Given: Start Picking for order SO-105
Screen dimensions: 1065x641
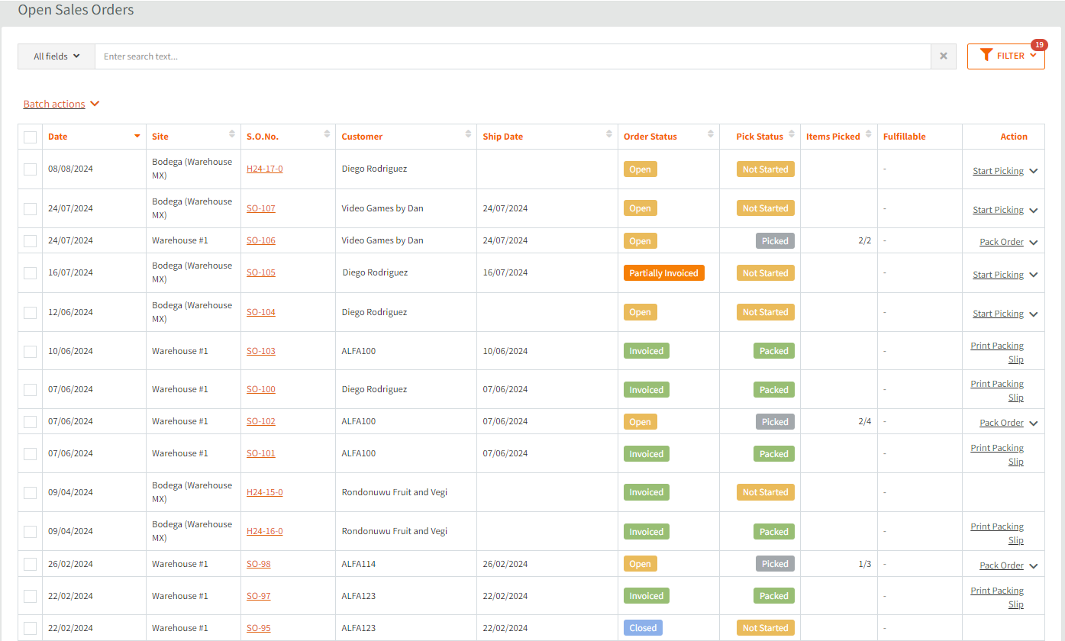Looking at the screenshot, I should click(998, 275).
